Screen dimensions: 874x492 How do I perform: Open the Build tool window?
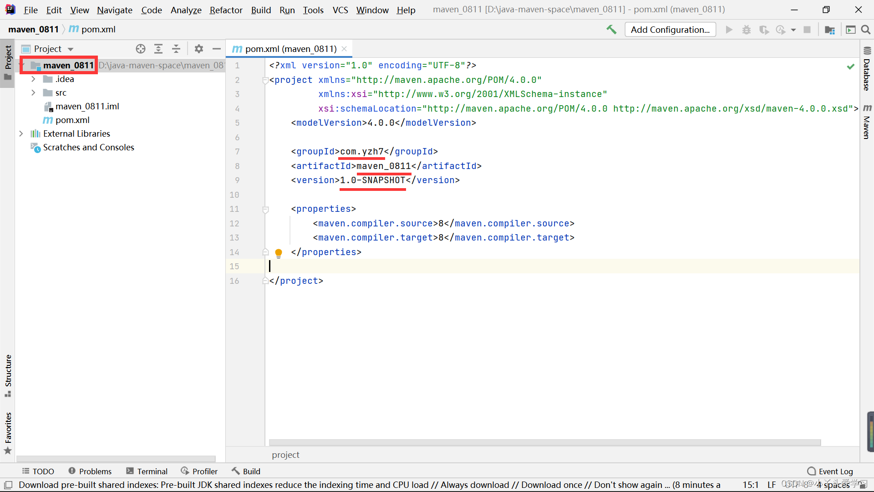(x=246, y=471)
